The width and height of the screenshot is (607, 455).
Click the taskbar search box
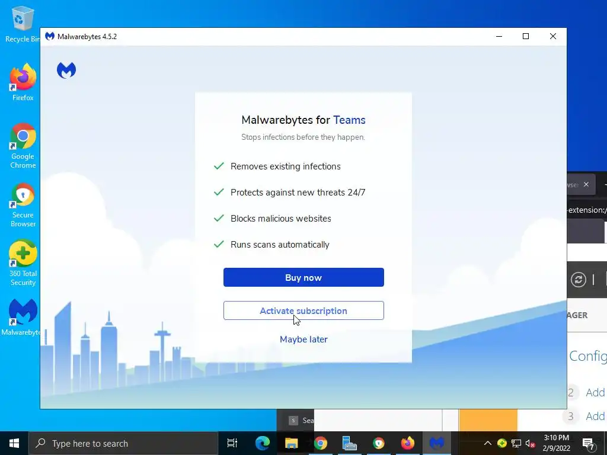click(123, 443)
